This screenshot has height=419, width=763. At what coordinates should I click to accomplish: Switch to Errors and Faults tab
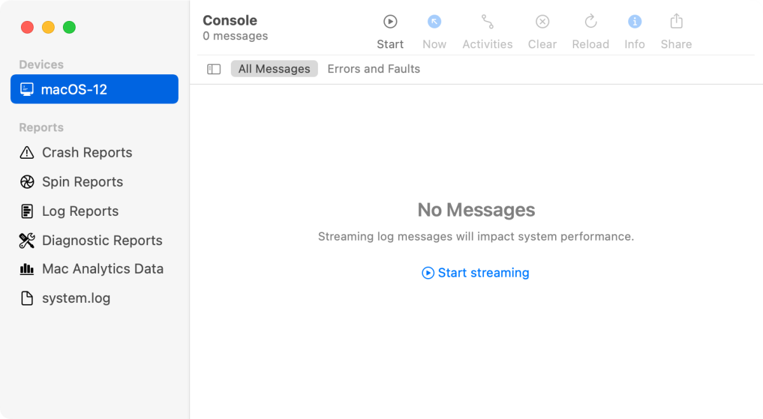[x=373, y=69]
